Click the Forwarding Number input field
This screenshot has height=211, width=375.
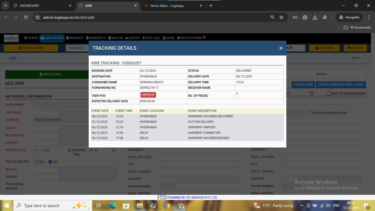pos(75,185)
